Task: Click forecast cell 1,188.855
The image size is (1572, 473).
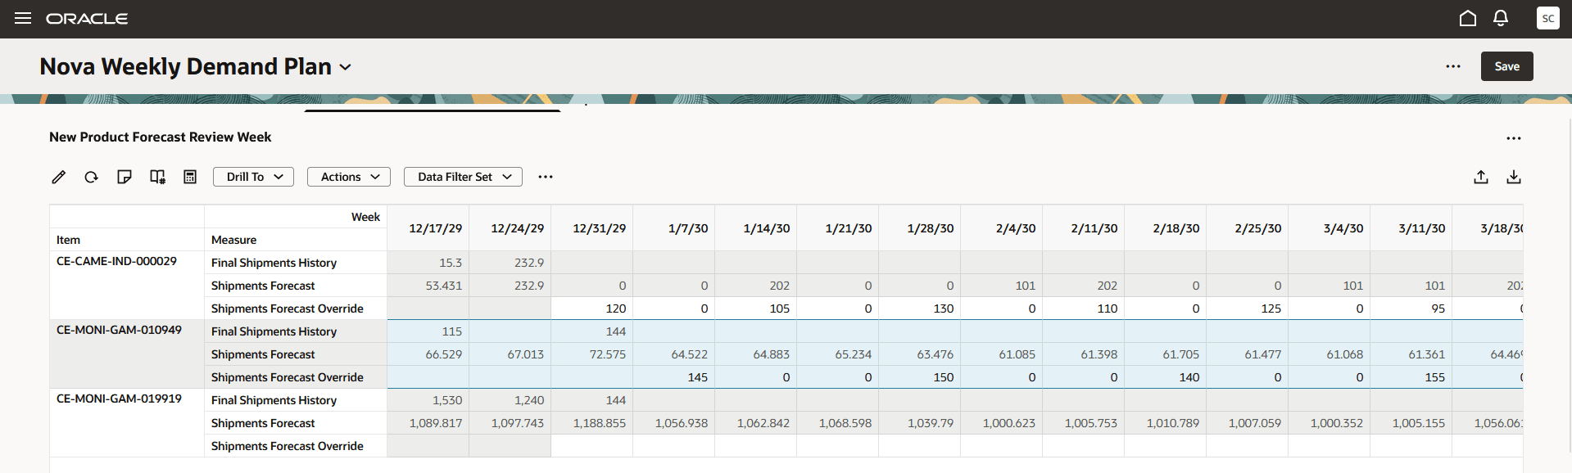Action: [x=592, y=423]
